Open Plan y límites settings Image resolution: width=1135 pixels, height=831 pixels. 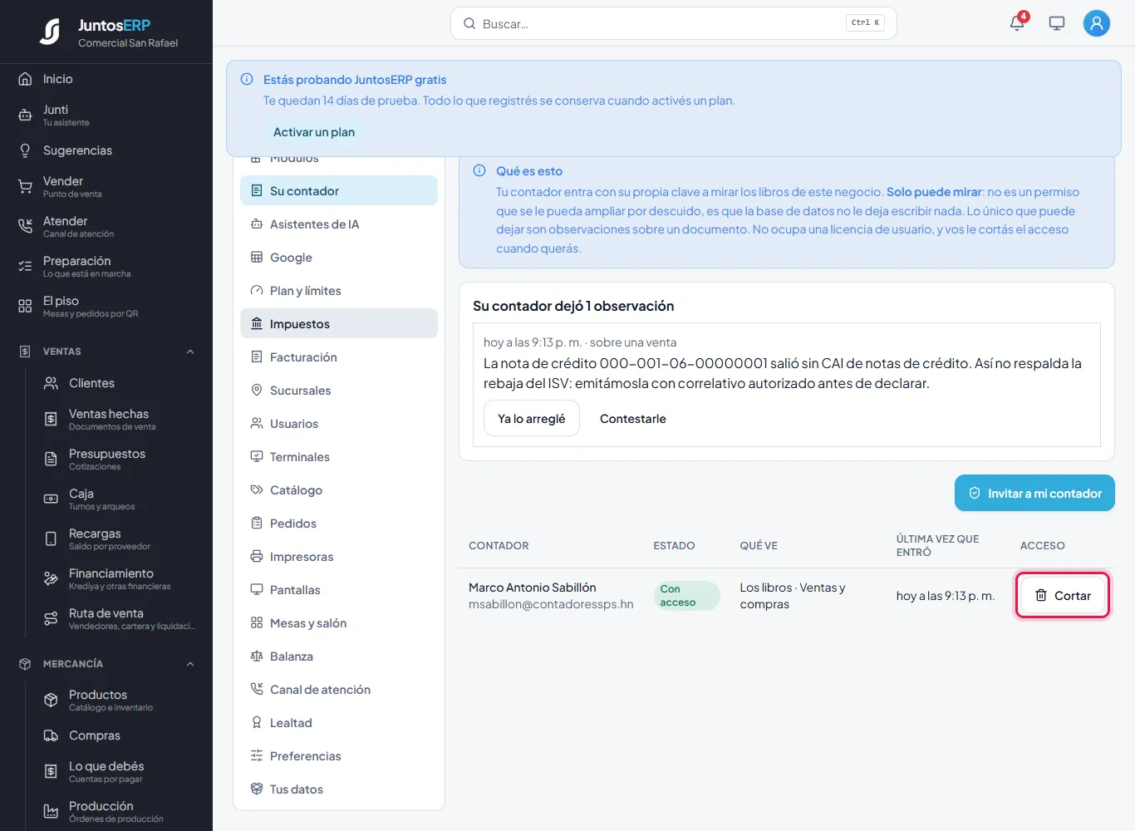[339, 291]
